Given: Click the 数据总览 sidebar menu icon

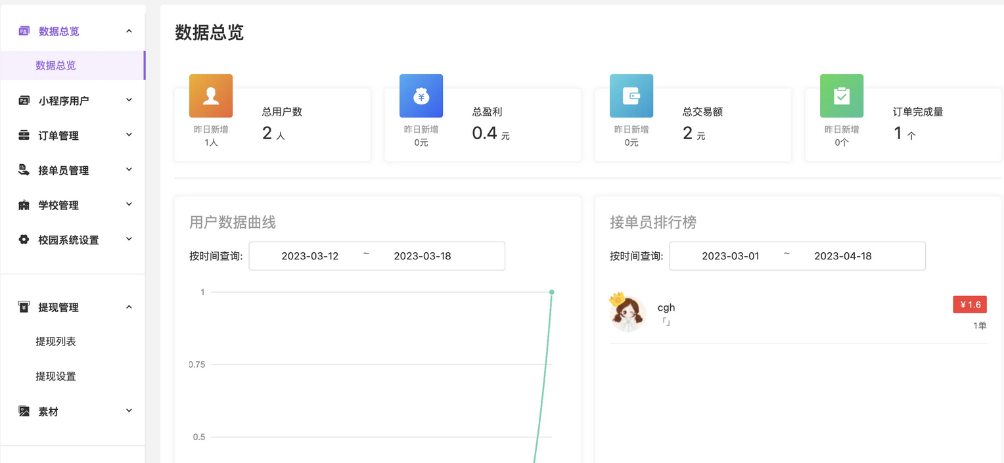Looking at the screenshot, I should pos(24,31).
